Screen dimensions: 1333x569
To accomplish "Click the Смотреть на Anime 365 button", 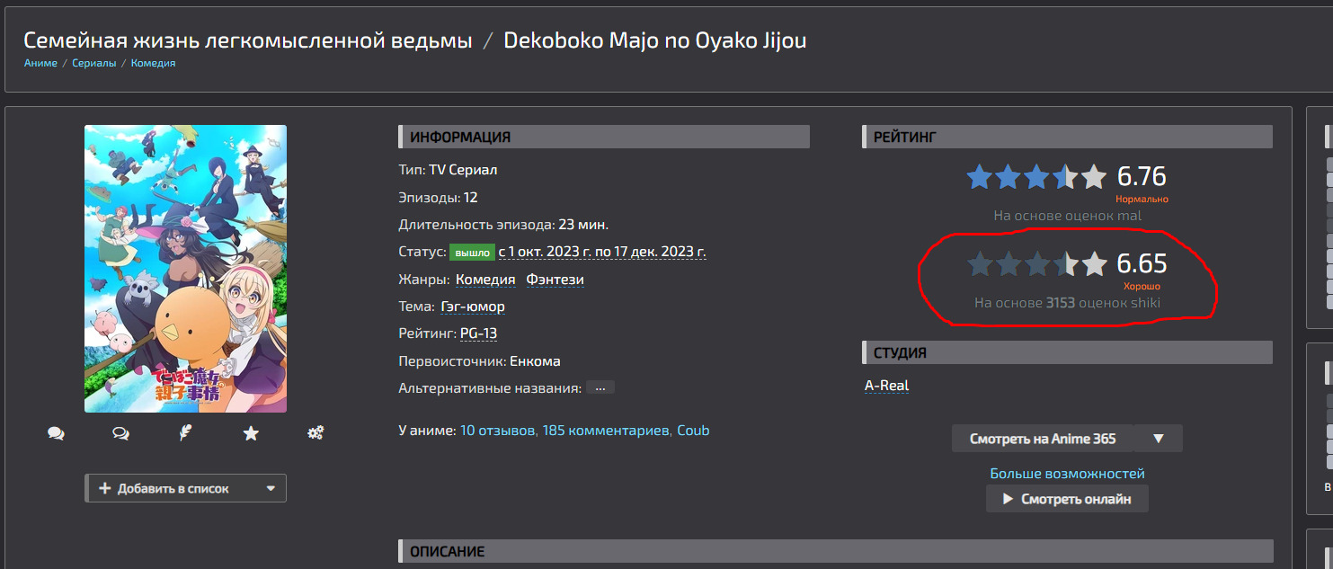I will pos(1043,439).
